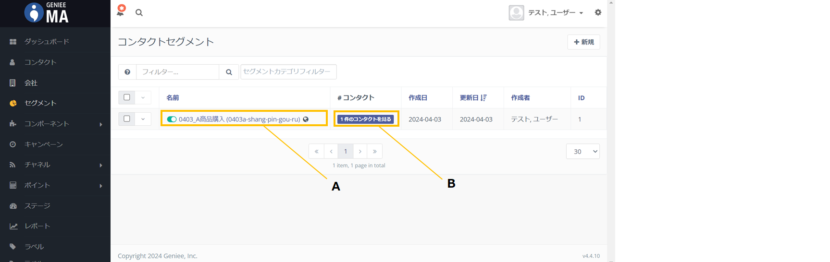830x262 pixels.
Task: Click the 2024-04-03 作成日 cell
Action: click(x=425, y=119)
